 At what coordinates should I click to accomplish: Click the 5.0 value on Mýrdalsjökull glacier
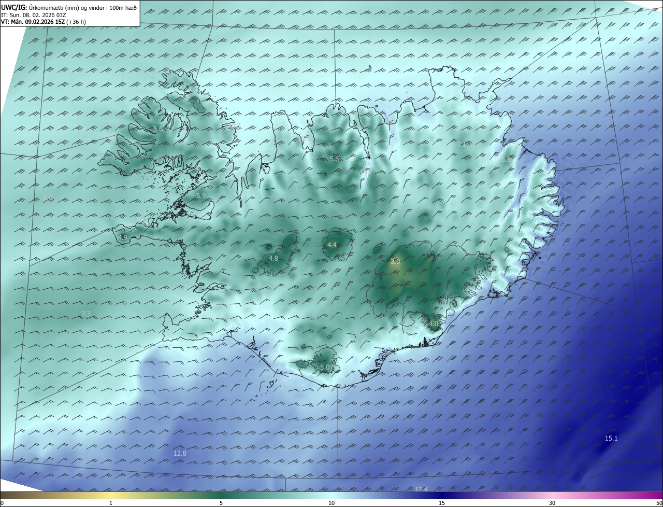click(x=325, y=367)
